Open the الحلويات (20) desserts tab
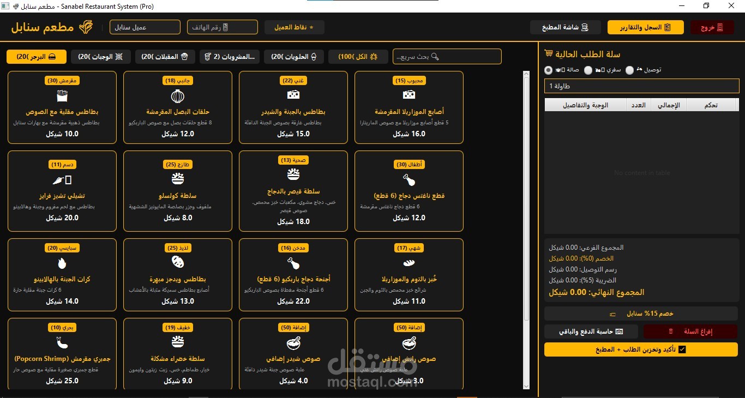Image resolution: width=745 pixels, height=398 pixels. point(294,57)
